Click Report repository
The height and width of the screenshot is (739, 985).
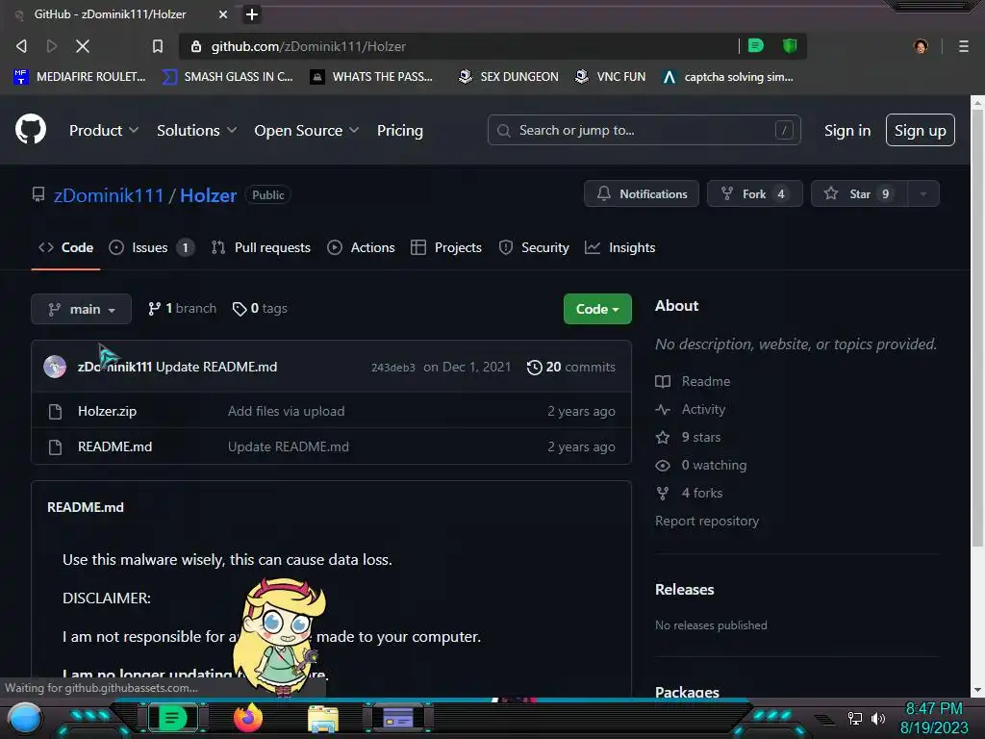pyautogui.click(x=707, y=521)
